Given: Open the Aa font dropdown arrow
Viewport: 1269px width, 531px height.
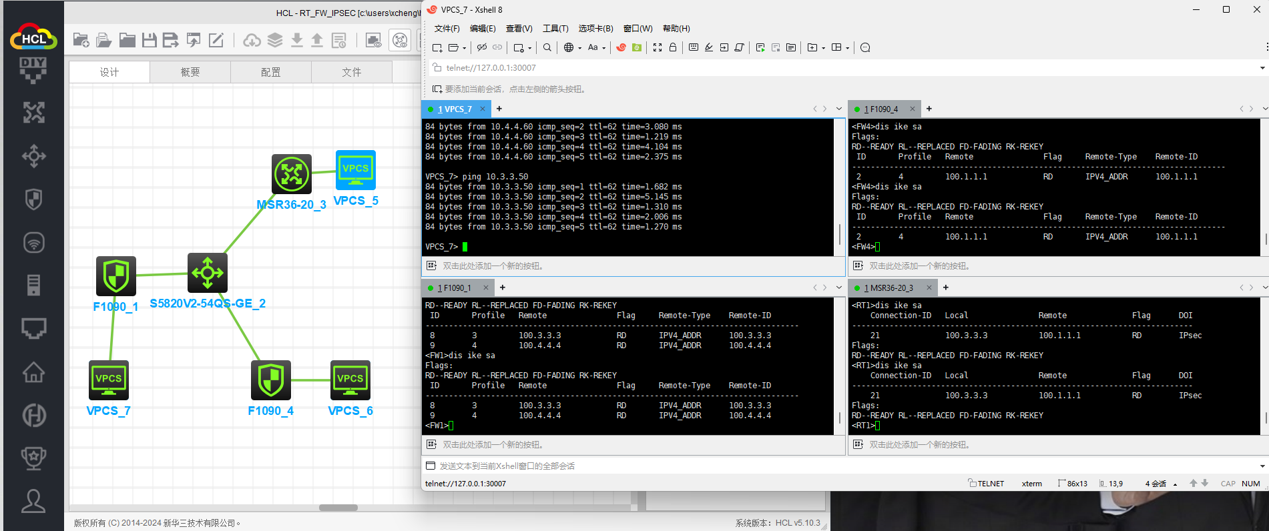Looking at the screenshot, I should [603, 48].
